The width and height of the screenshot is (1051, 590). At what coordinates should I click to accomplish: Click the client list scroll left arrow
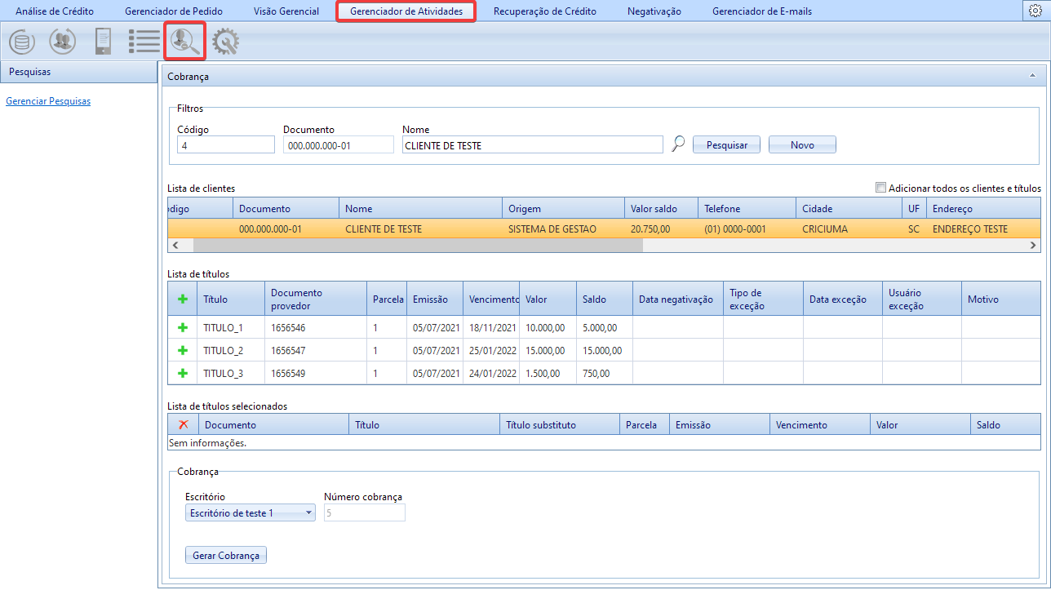pos(177,245)
